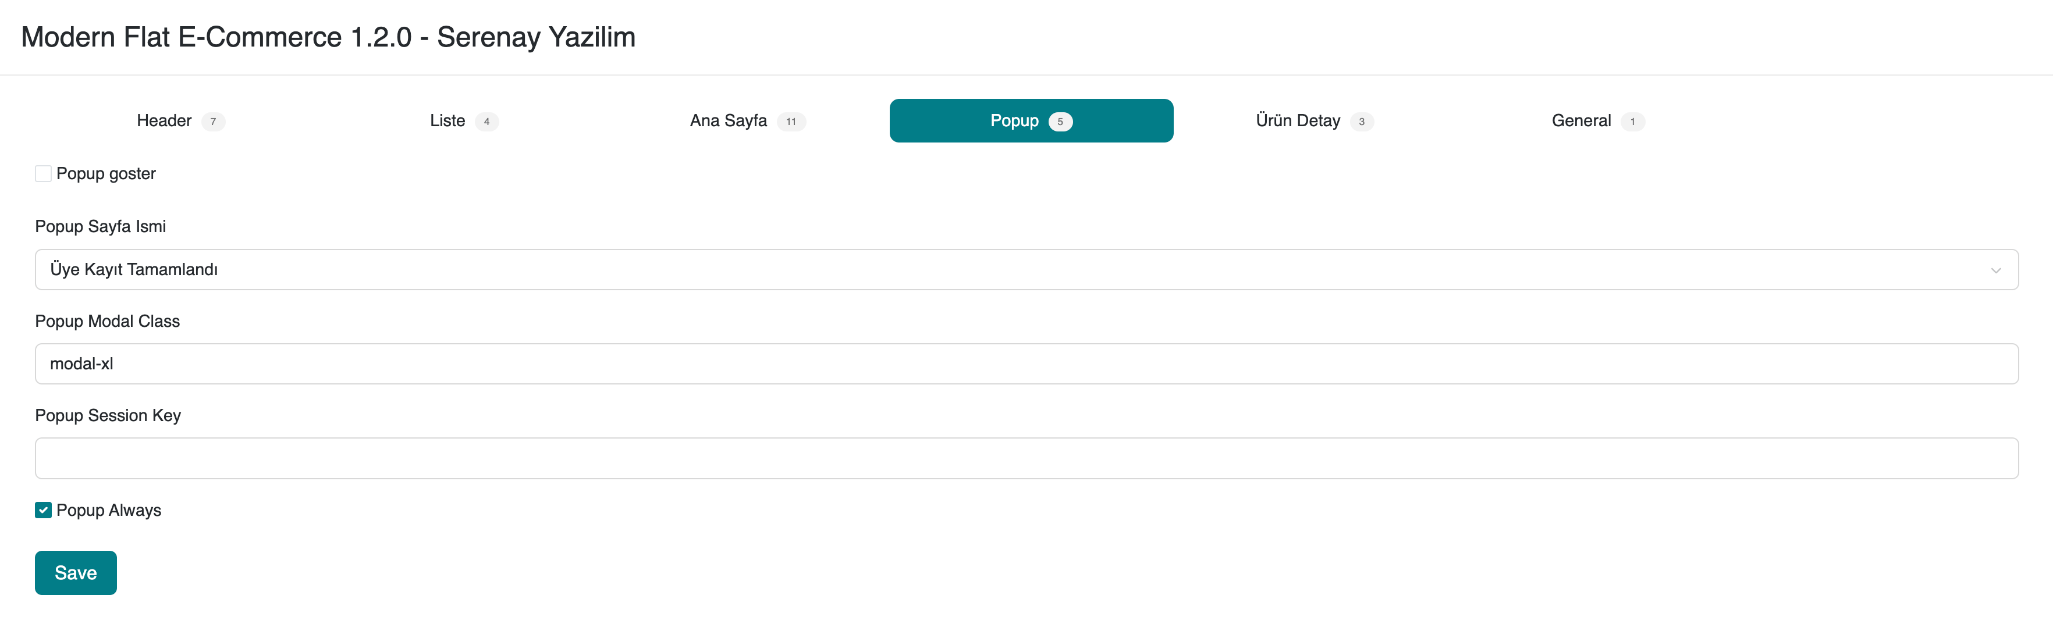Uncheck the Popup Always checkbox
Viewport: 2053px width, 627px height.
(43, 511)
